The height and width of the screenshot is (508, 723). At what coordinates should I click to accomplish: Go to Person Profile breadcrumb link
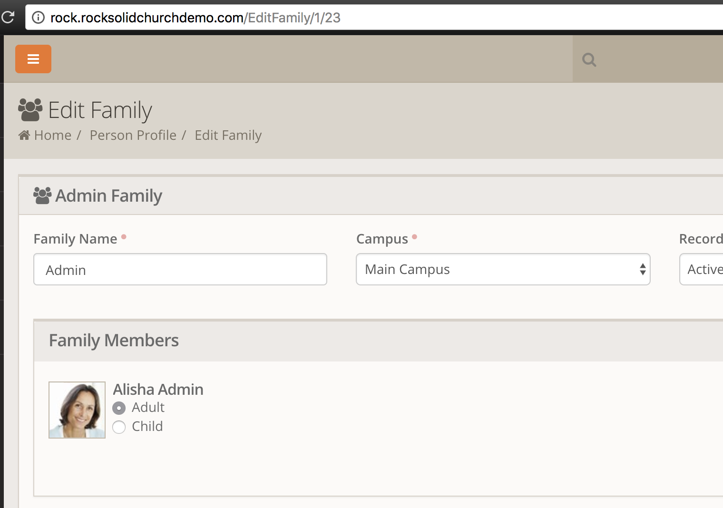(x=133, y=136)
